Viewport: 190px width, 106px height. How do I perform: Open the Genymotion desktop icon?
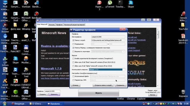pyautogui.click(x=15, y=4)
